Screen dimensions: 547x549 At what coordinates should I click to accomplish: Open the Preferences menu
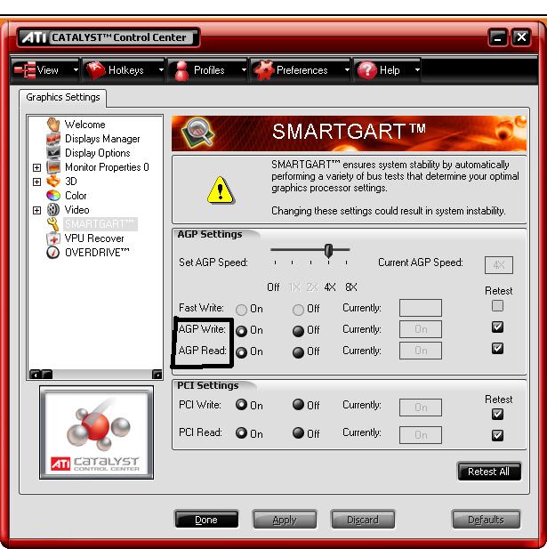(301, 70)
